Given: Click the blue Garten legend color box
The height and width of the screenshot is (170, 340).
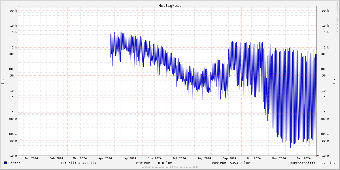Looking at the screenshot, I should (x=5, y=163).
